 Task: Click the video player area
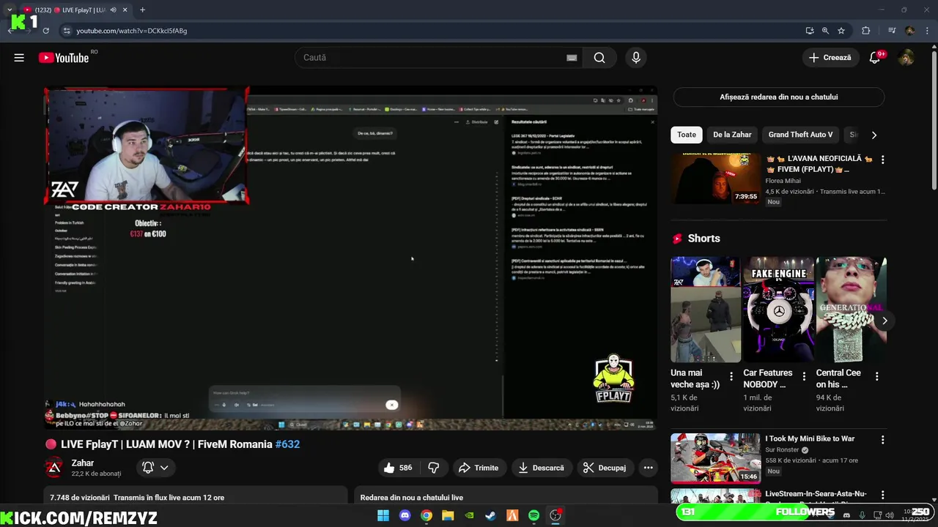[x=350, y=258]
